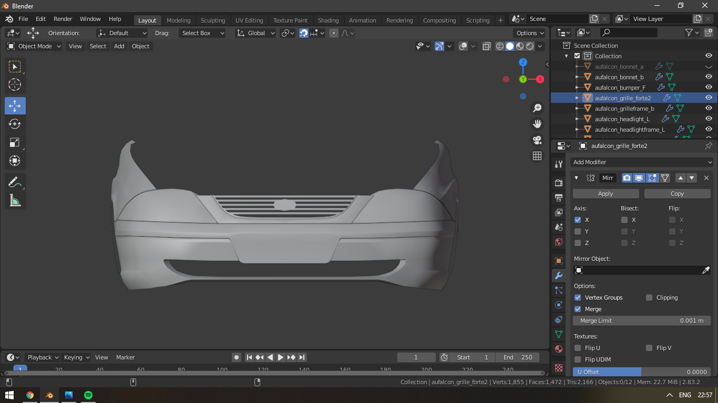
Task: Activate the Measure tool
Action: (15, 200)
